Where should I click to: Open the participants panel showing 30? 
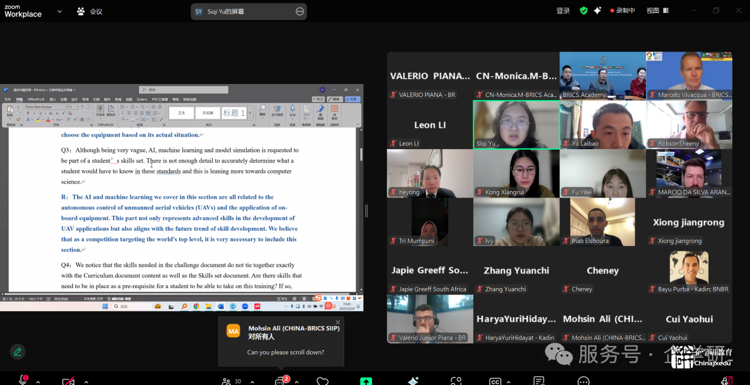pos(231,381)
